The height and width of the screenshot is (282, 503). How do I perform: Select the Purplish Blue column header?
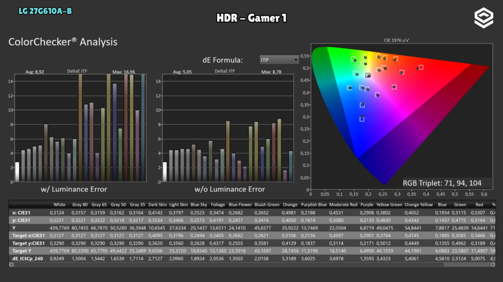pyautogui.click(x=314, y=205)
